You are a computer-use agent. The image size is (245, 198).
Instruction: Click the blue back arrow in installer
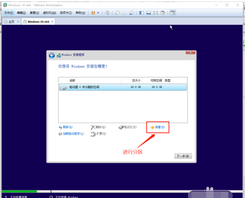click(x=52, y=56)
